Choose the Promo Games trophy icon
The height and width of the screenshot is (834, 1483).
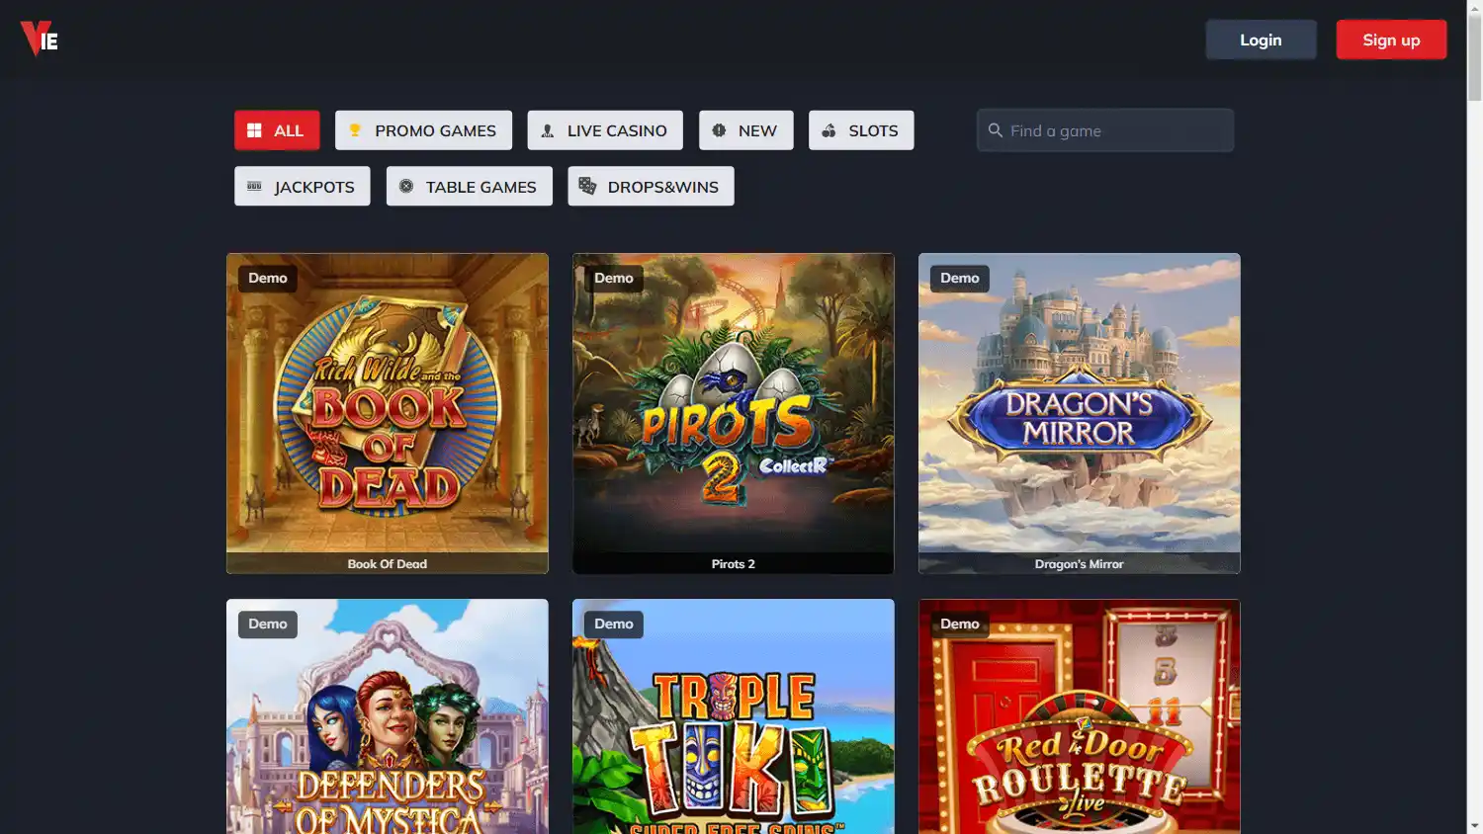point(355,130)
